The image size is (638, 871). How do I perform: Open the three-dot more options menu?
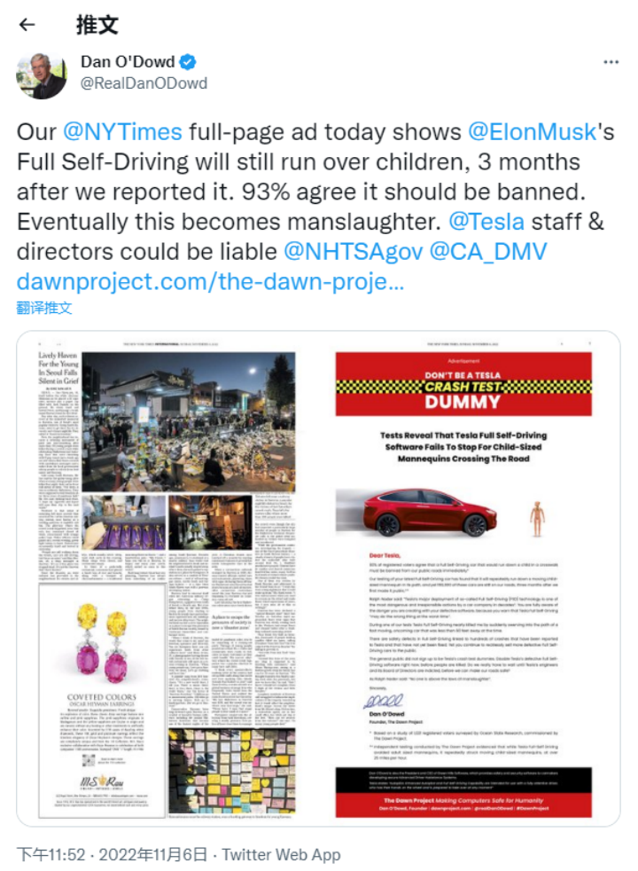tap(611, 62)
